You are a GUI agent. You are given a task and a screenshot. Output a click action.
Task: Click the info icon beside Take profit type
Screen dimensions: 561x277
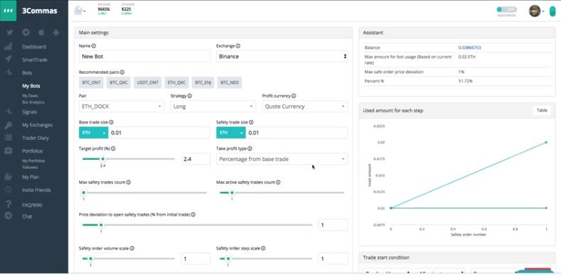click(x=250, y=148)
